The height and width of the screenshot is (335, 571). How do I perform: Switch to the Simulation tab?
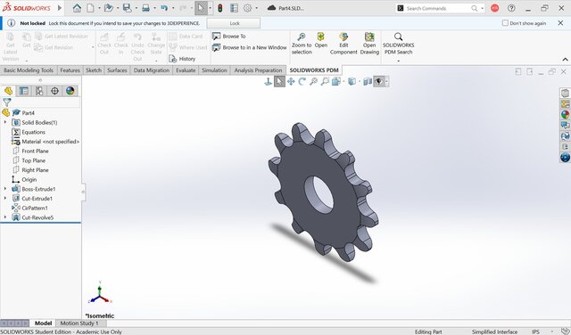(x=214, y=70)
